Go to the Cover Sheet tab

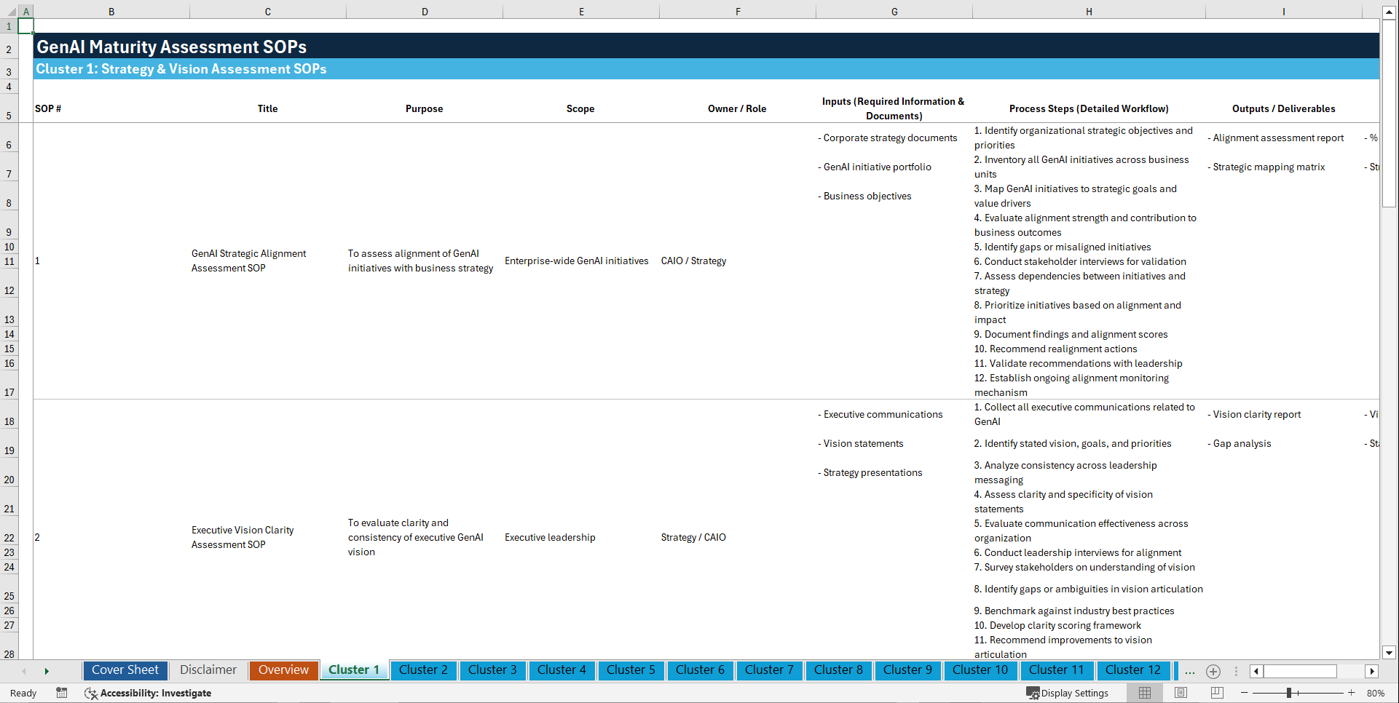125,670
